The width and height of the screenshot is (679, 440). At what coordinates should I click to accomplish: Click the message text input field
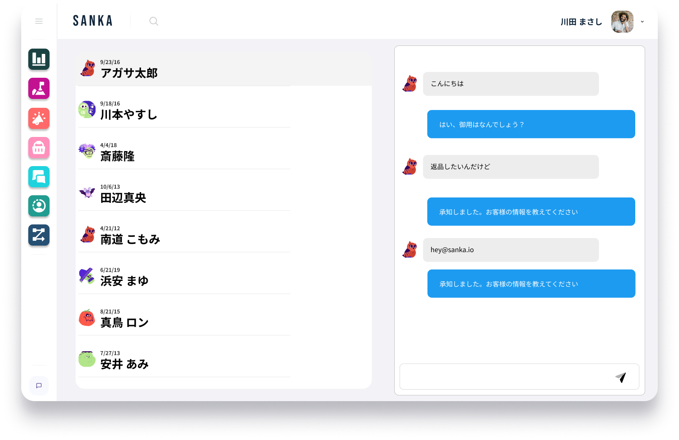[504, 377]
